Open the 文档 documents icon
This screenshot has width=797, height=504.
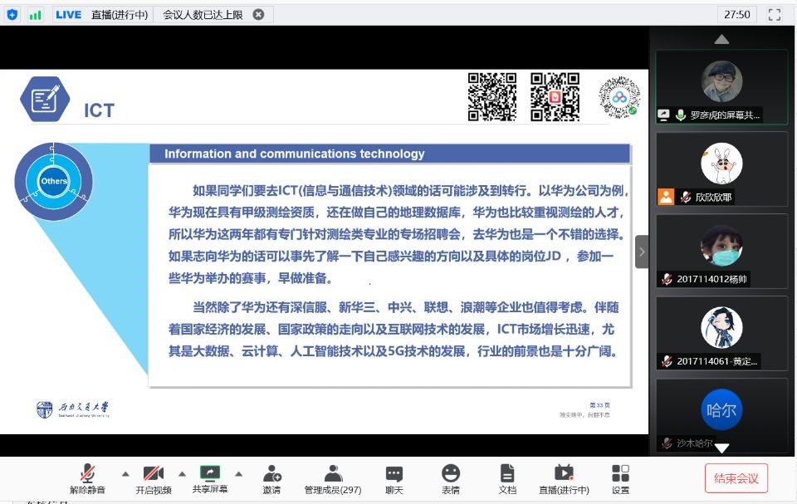pos(507,474)
